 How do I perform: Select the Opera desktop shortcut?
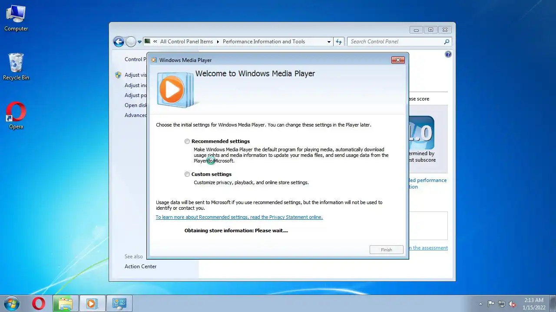(16, 116)
